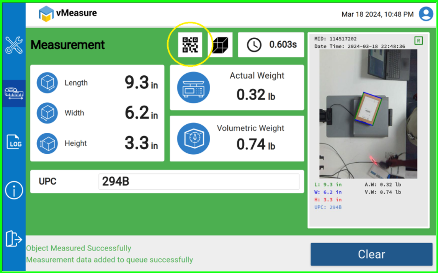The height and width of the screenshot is (273, 438).
Task: Click the QR code scan icon
Action: (190, 45)
